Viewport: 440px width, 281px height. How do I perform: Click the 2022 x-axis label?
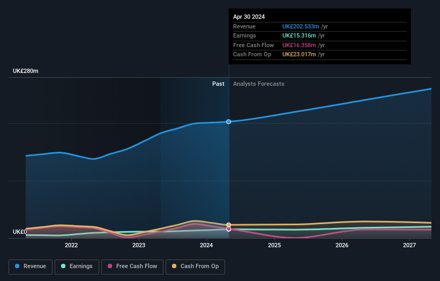coord(71,245)
